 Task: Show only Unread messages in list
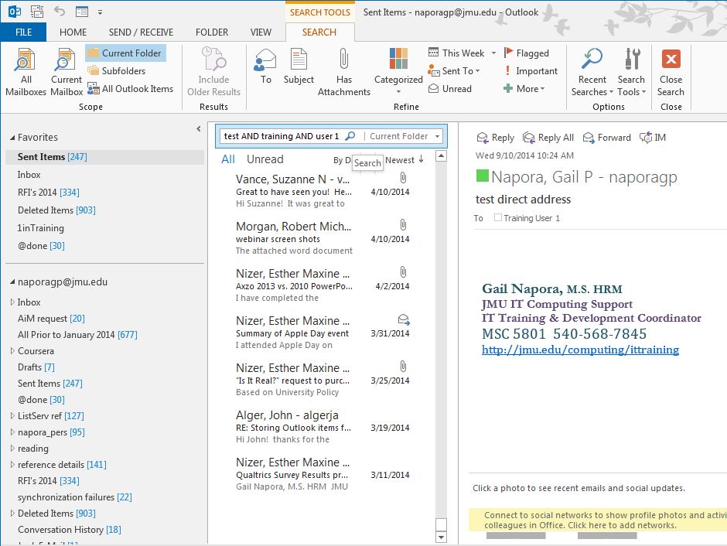(265, 159)
